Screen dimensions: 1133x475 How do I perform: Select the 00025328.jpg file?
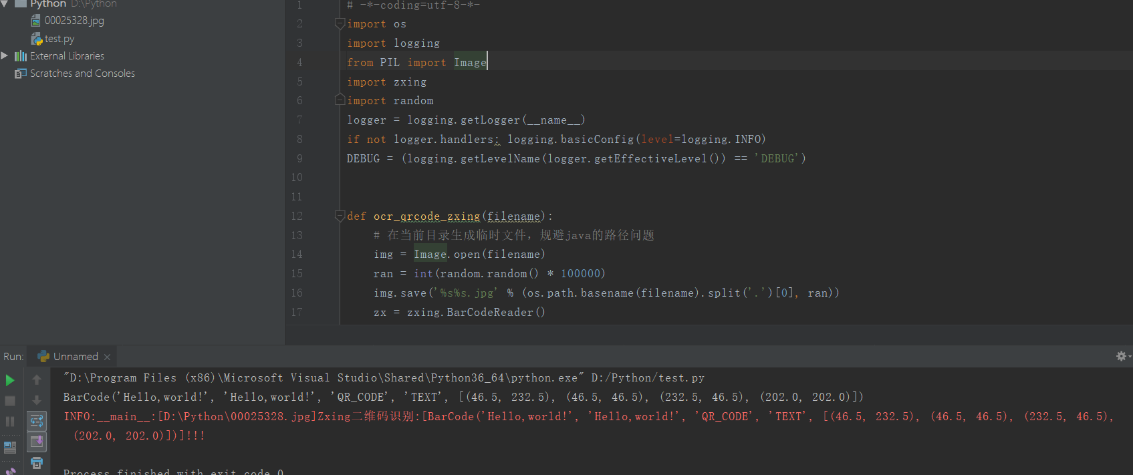(x=74, y=21)
